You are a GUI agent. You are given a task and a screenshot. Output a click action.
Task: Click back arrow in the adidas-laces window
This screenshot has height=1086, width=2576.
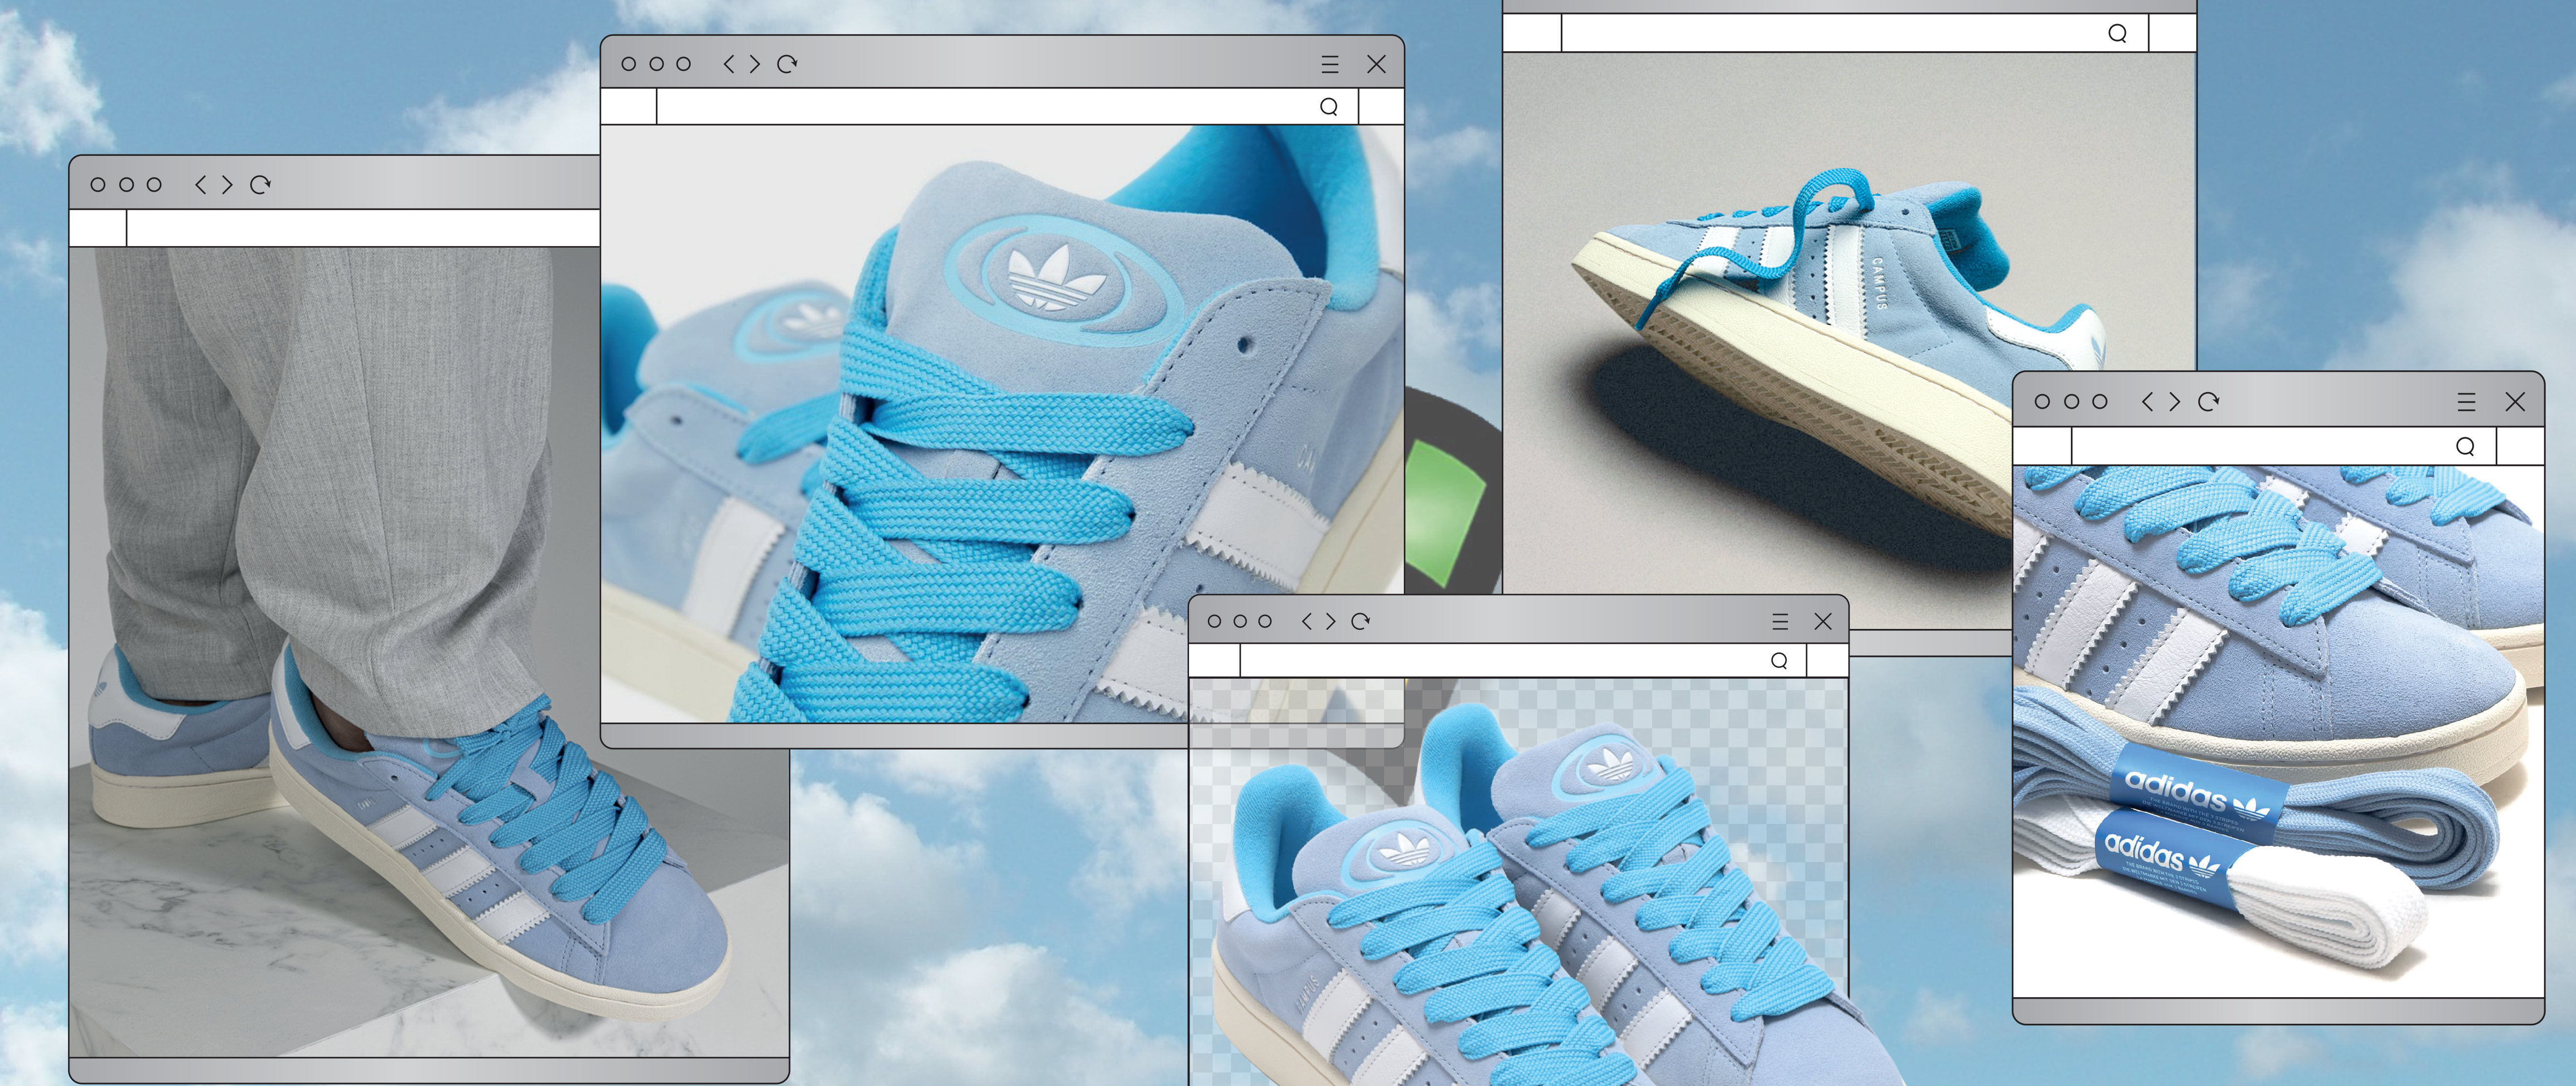(2148, 402)
